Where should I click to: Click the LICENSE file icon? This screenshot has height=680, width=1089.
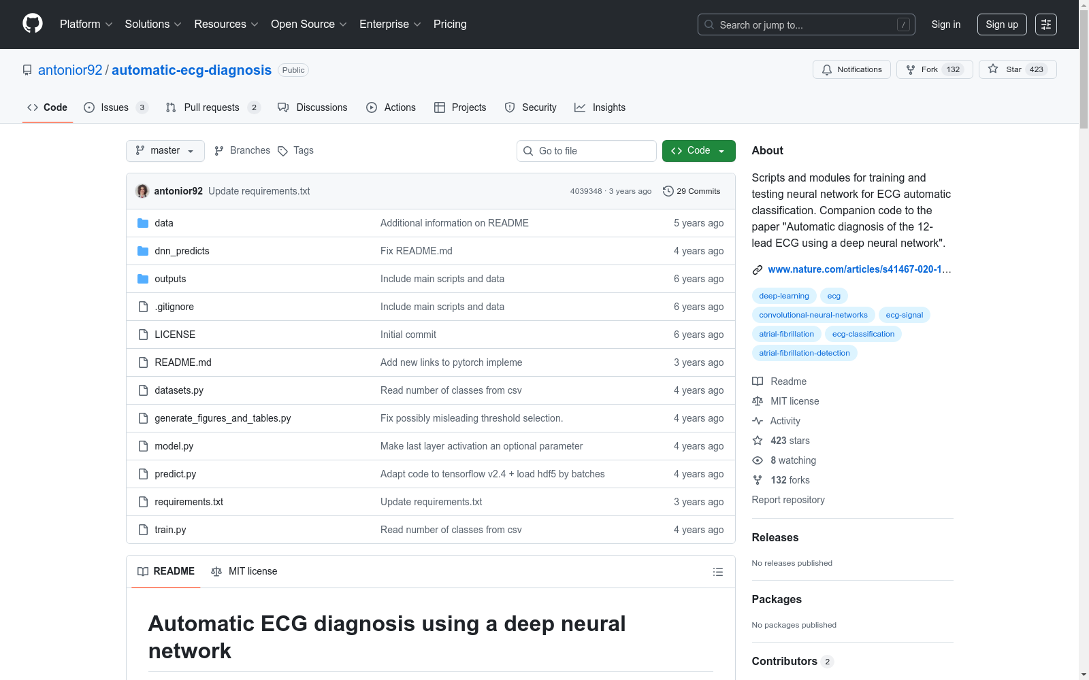(143, 335)
